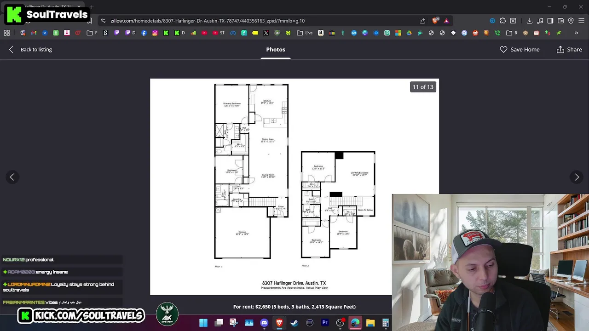Open the Gmail bookmark
This screenshot has height=331, width=589.
[x=34, y=33]
